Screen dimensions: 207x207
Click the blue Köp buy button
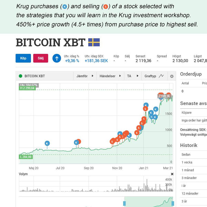(x=23, y=58)
